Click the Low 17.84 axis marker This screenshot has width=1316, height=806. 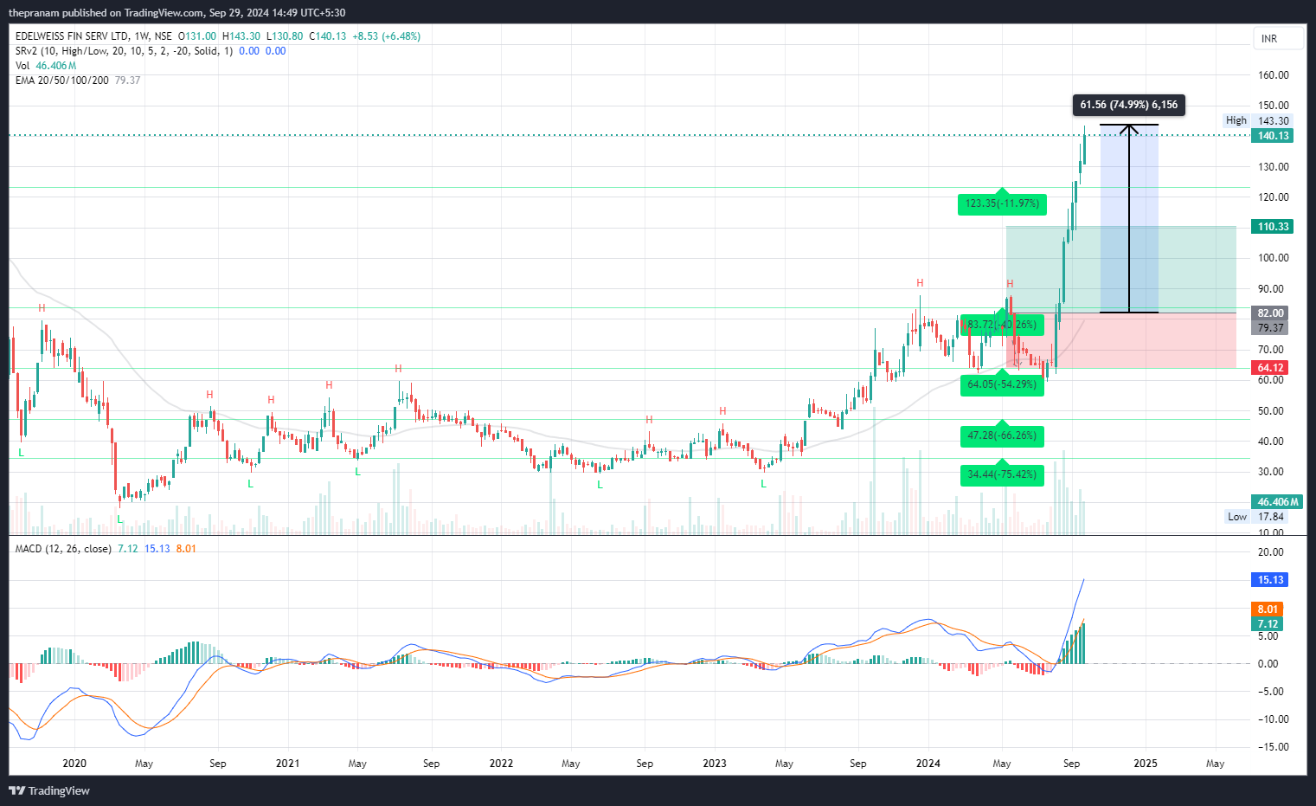1256,517
